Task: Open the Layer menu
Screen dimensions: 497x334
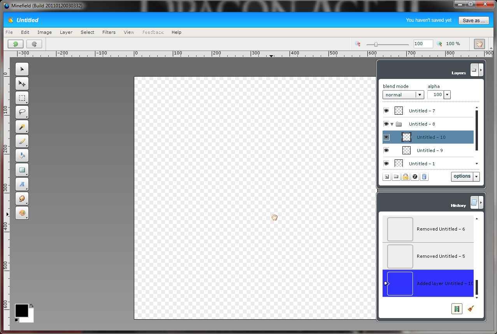Action: click(66, 32)
